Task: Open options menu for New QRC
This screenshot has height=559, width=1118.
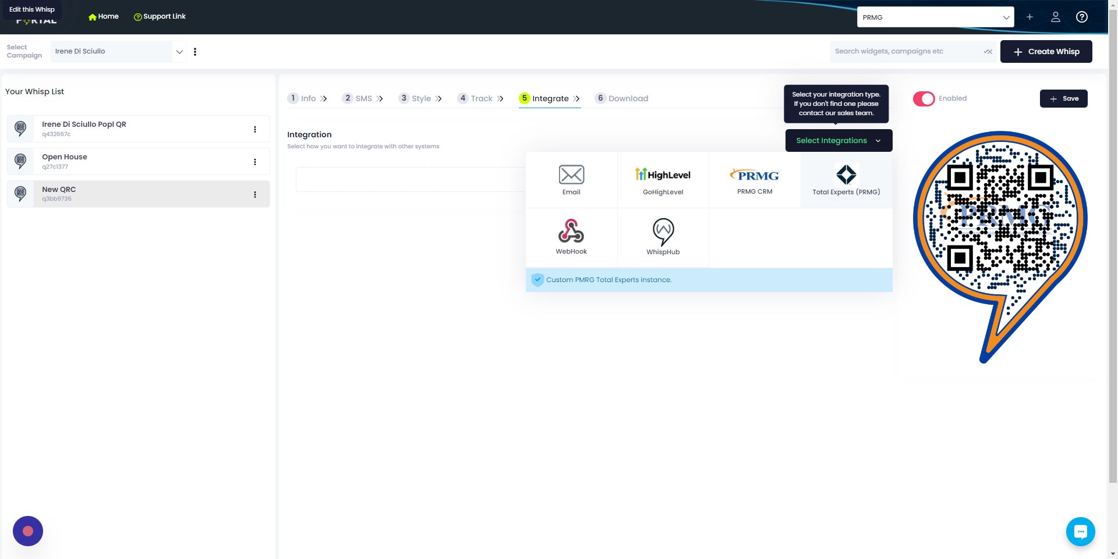Action: (254, 194)
